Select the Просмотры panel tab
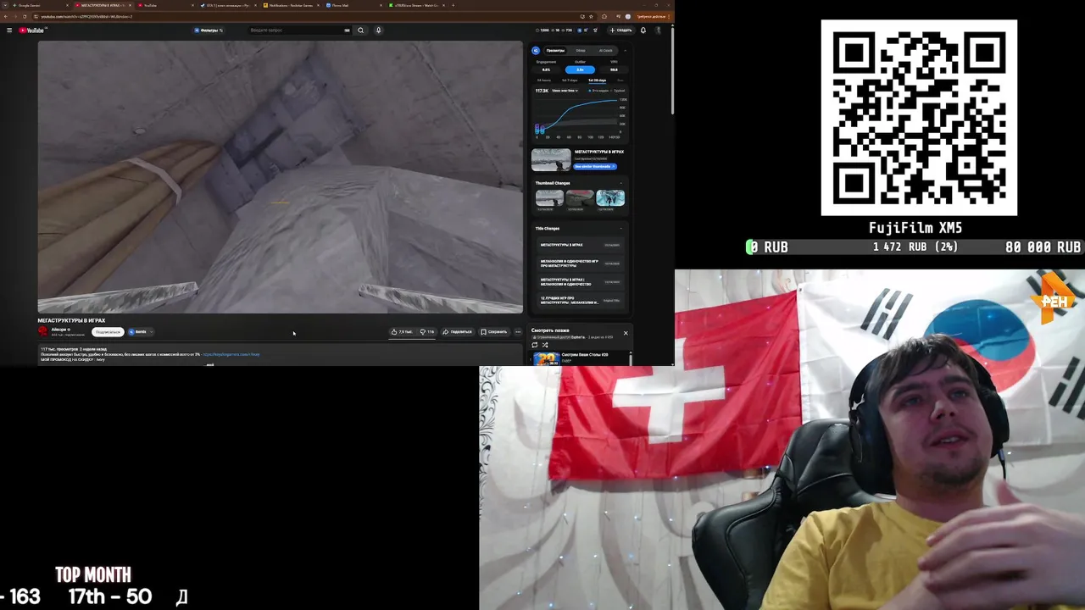 click(555, 51)
